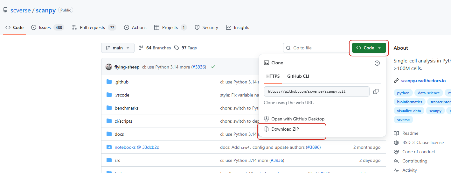Select the bioinformatics topic tag
The height and width of the screenshot is (173, 451).
tap(410, 102)
